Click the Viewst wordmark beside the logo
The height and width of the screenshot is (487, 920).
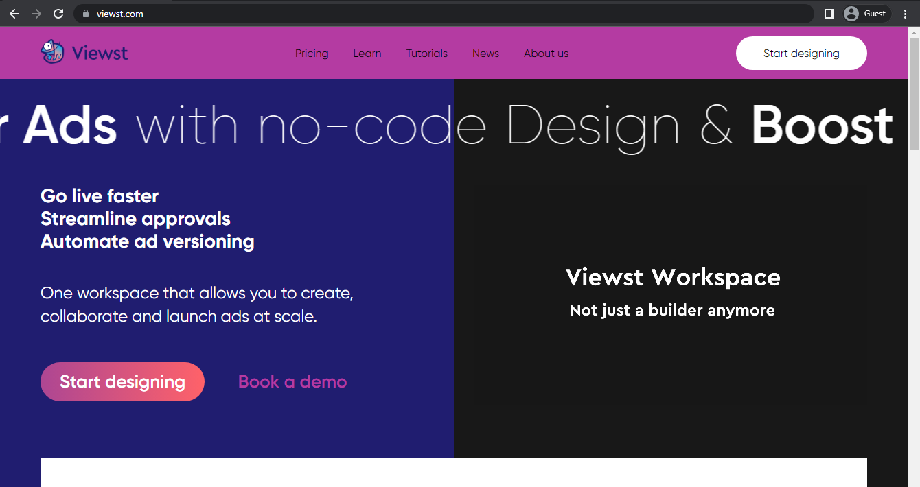coord(100,53)
